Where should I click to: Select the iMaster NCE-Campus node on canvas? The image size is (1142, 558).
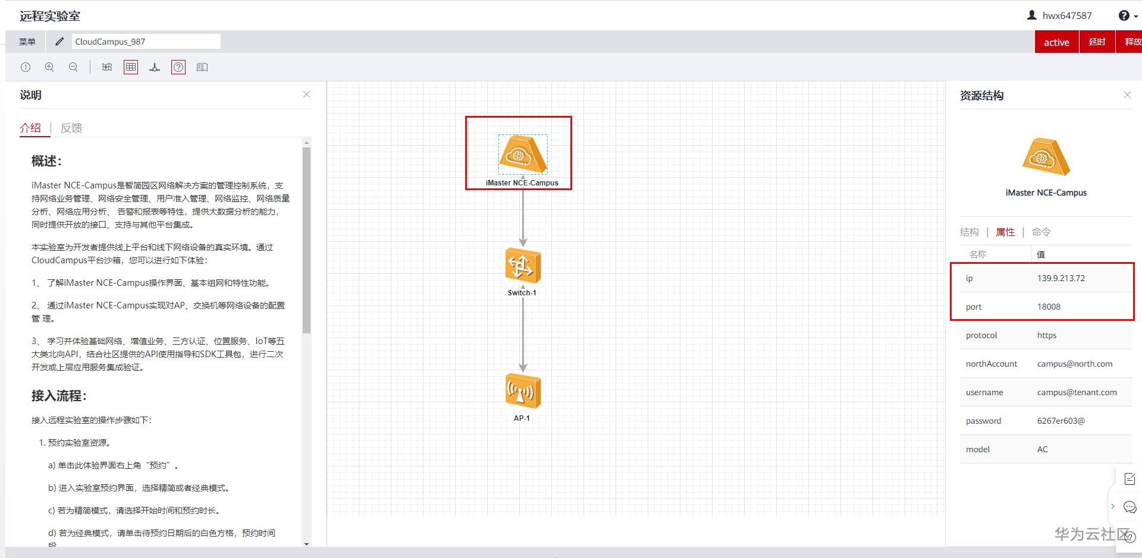[523, 155]
